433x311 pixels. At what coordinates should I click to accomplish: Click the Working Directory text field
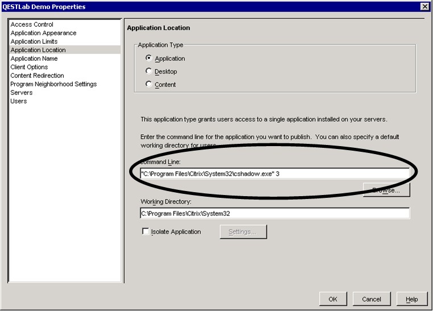pyautogui.click(x=274, y=213)
